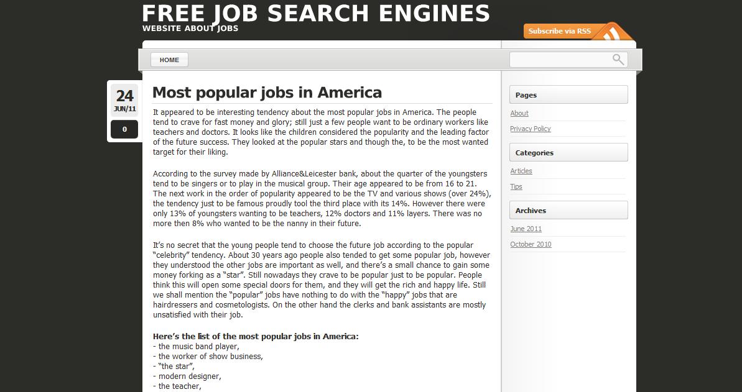This screenshot has height=392, width=742.
Task: Go to the Free Job Search Engines site title
Action: tap(316, 14)
